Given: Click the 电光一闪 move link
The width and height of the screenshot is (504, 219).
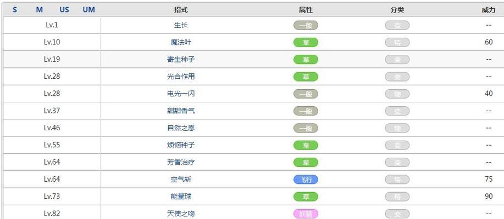Looking at the screenshot, I should tap(181, 94).
